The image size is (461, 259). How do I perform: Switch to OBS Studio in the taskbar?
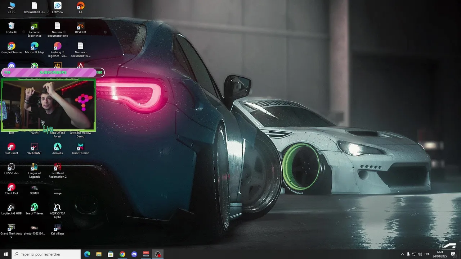point(158,254)
